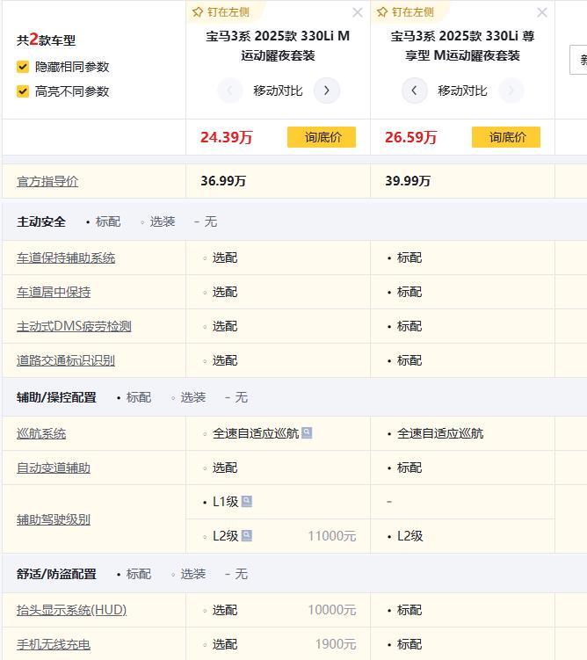
Task: Ask lowest price for 26.59万 model
Action: click(506, 137)
